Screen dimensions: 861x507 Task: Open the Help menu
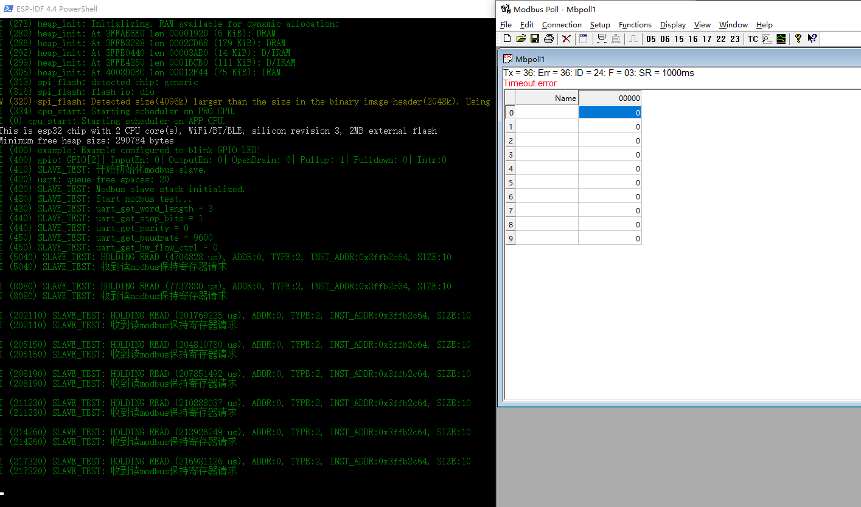(764, 25)
